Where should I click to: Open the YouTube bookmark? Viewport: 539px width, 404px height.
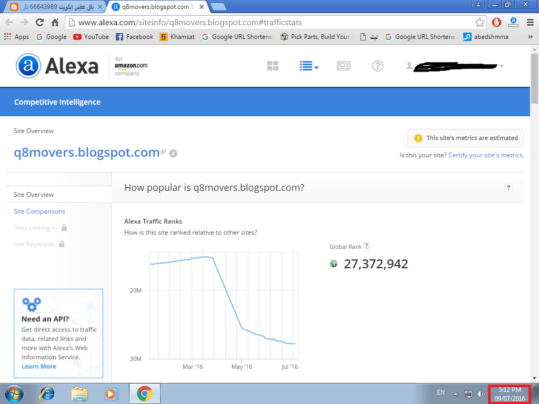point(91,37)
